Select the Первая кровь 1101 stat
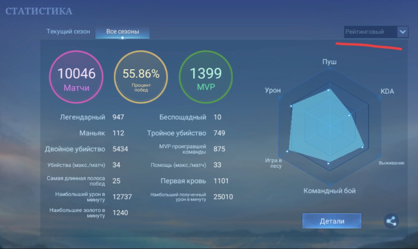The width and height of the screenshot is (418, 249). click(195, 181)
